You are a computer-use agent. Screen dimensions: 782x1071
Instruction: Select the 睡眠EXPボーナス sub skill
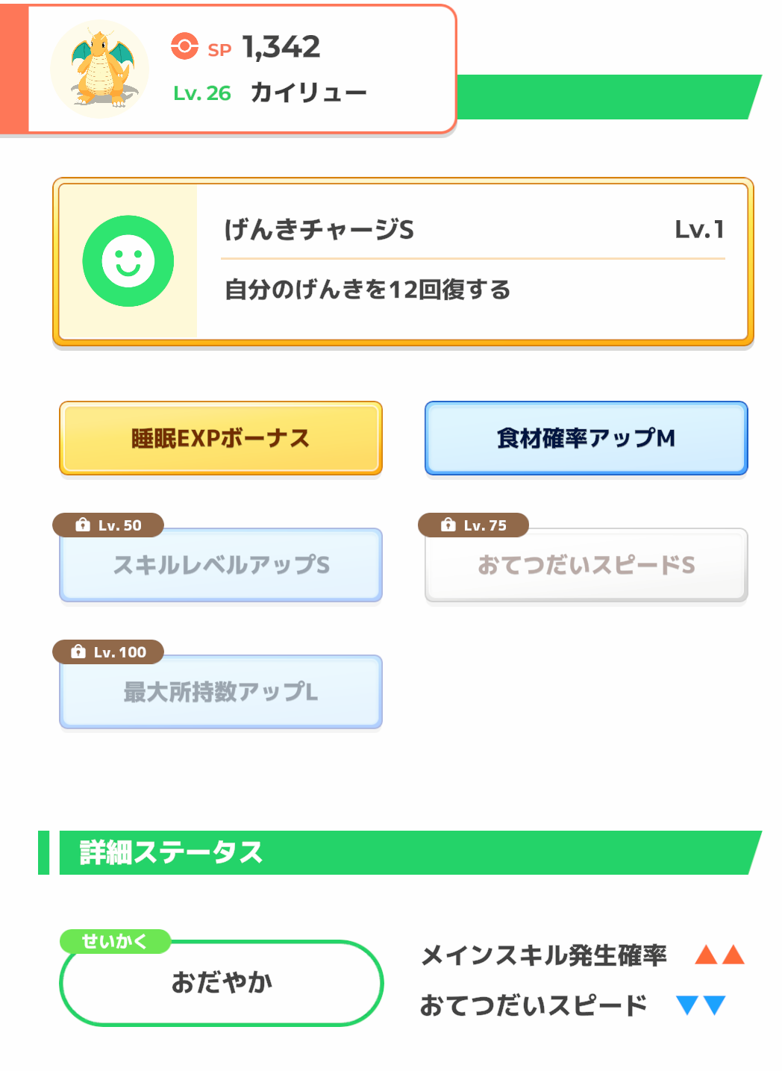221,438
